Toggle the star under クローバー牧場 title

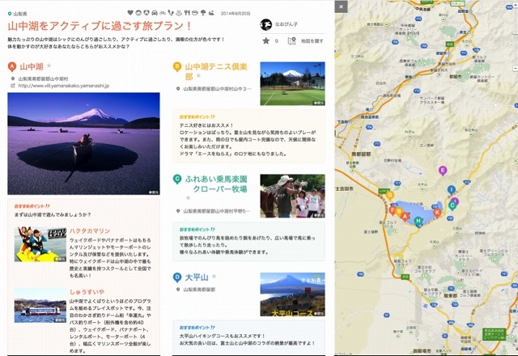188,197
